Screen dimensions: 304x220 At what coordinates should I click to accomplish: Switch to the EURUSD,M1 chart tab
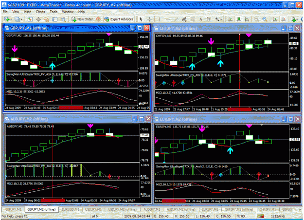click(x=71, y=209)
